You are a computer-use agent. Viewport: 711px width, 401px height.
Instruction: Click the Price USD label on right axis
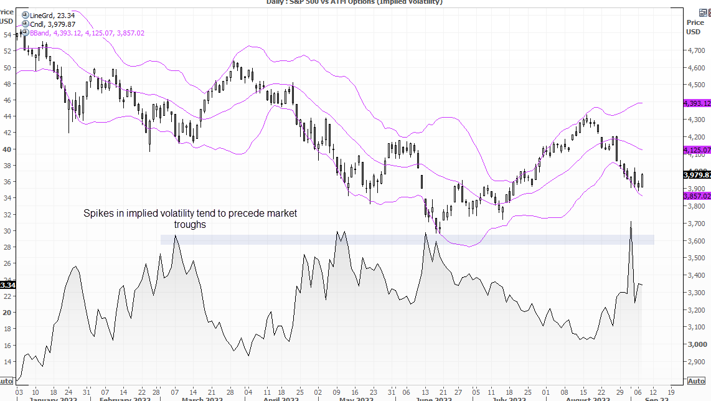(x=695, y=27)
